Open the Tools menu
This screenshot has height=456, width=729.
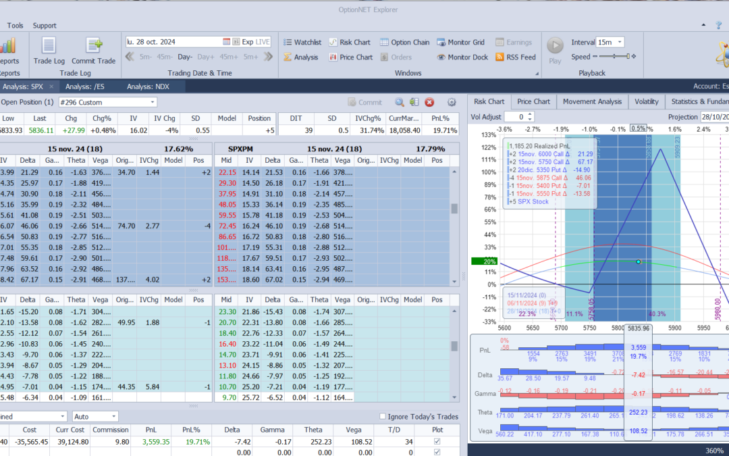point(15,26)
